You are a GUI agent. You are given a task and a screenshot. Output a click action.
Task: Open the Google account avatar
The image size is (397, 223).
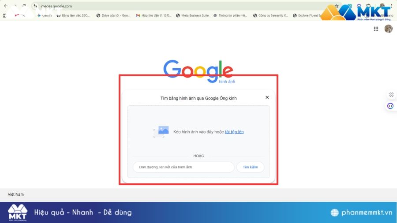tap(388, 29)
